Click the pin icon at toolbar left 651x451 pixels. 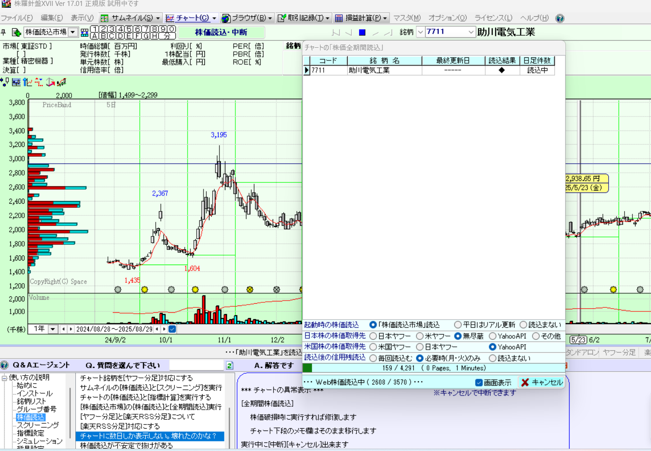pyautogui.click(x=4, y=32)
